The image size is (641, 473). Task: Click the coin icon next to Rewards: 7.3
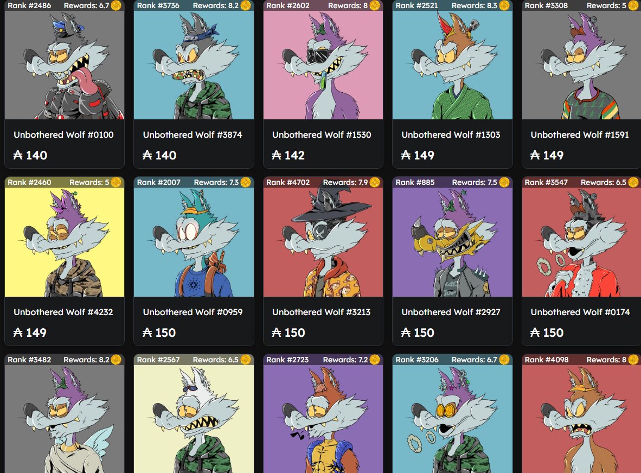point(246,182)
